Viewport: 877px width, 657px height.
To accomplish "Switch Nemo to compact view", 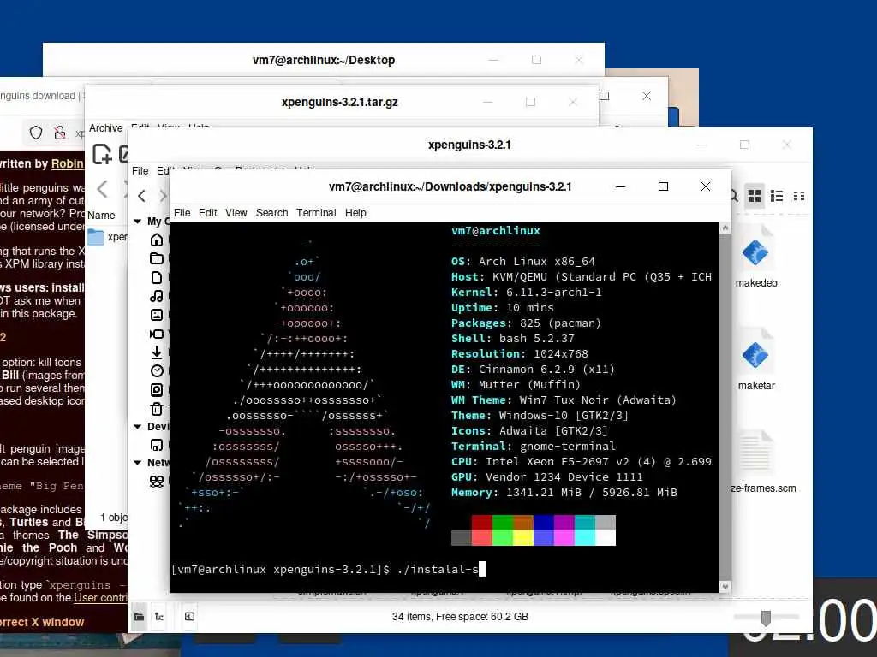I will pos(799,196).
